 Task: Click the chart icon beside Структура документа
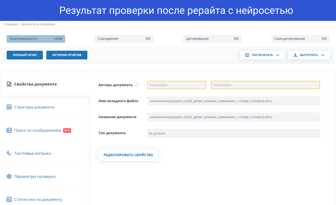click(9, 107)
